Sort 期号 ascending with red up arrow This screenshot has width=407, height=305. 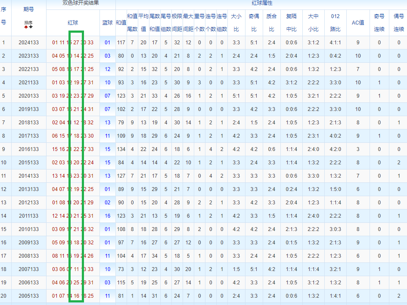coord(26,27)
